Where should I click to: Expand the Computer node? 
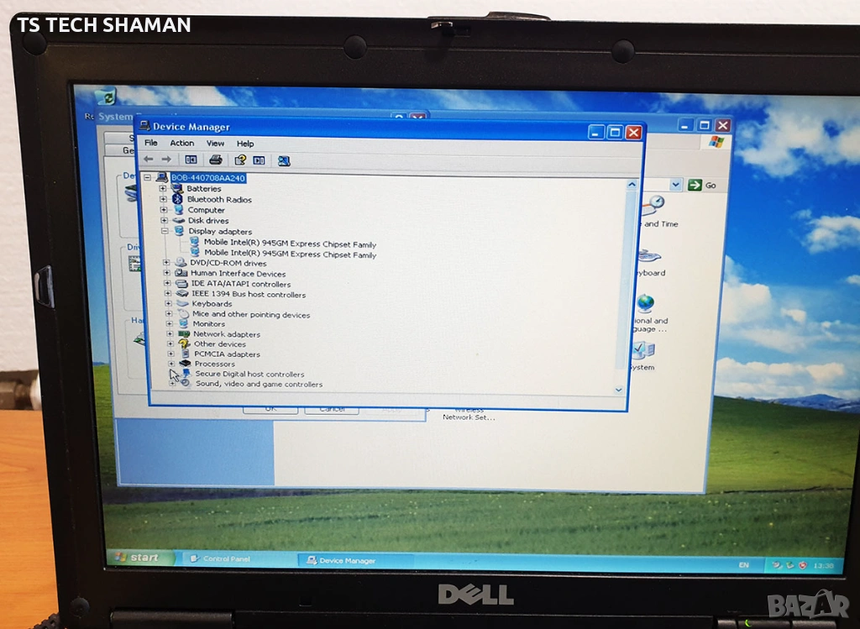(164, 209)
